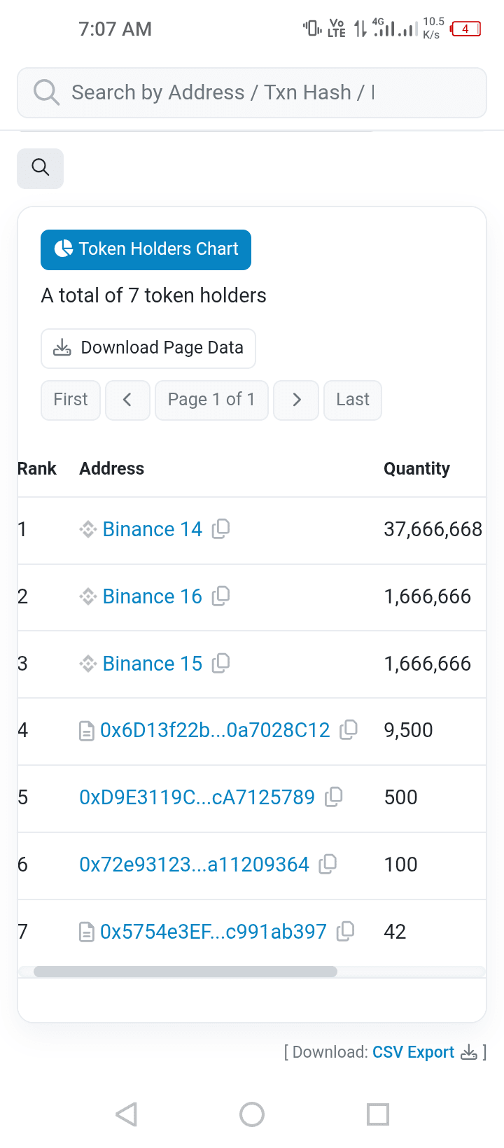The image size is (504, 1148).
Task: Open Binance 14 holder link
Action: pyautogui.click(x=152, y=529)
